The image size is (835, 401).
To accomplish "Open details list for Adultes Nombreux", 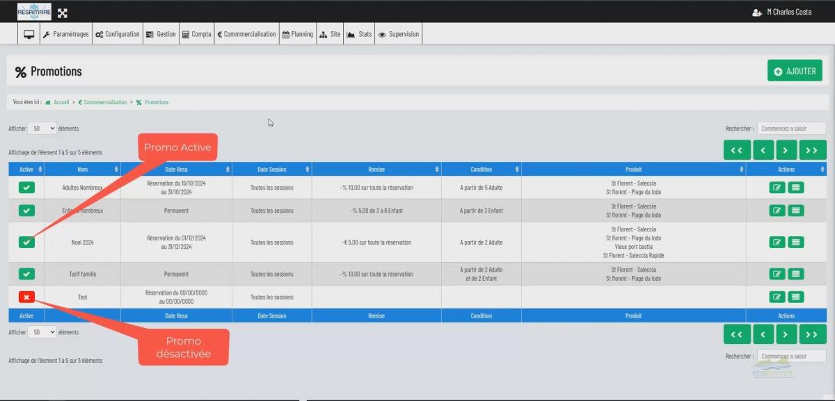I will pyautogui.click(x=796, y=187).
